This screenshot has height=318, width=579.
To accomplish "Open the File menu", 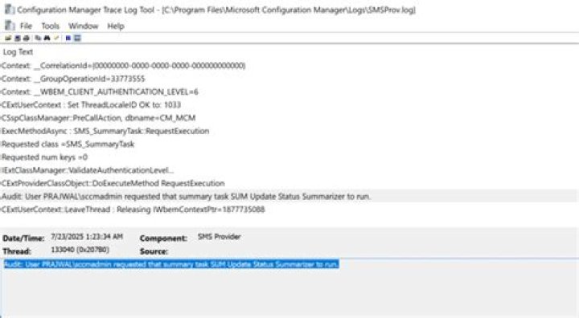I will (26, 26).
